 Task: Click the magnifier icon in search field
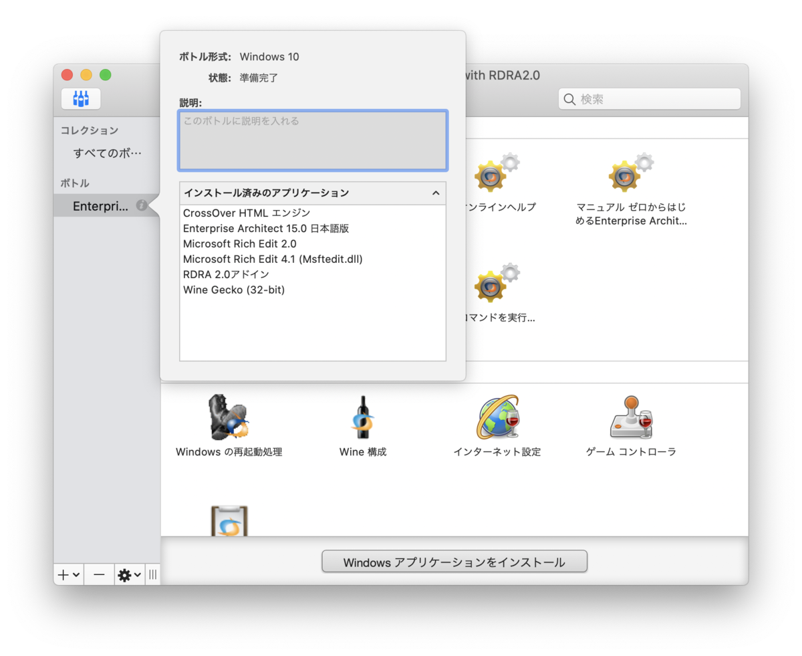570,99
